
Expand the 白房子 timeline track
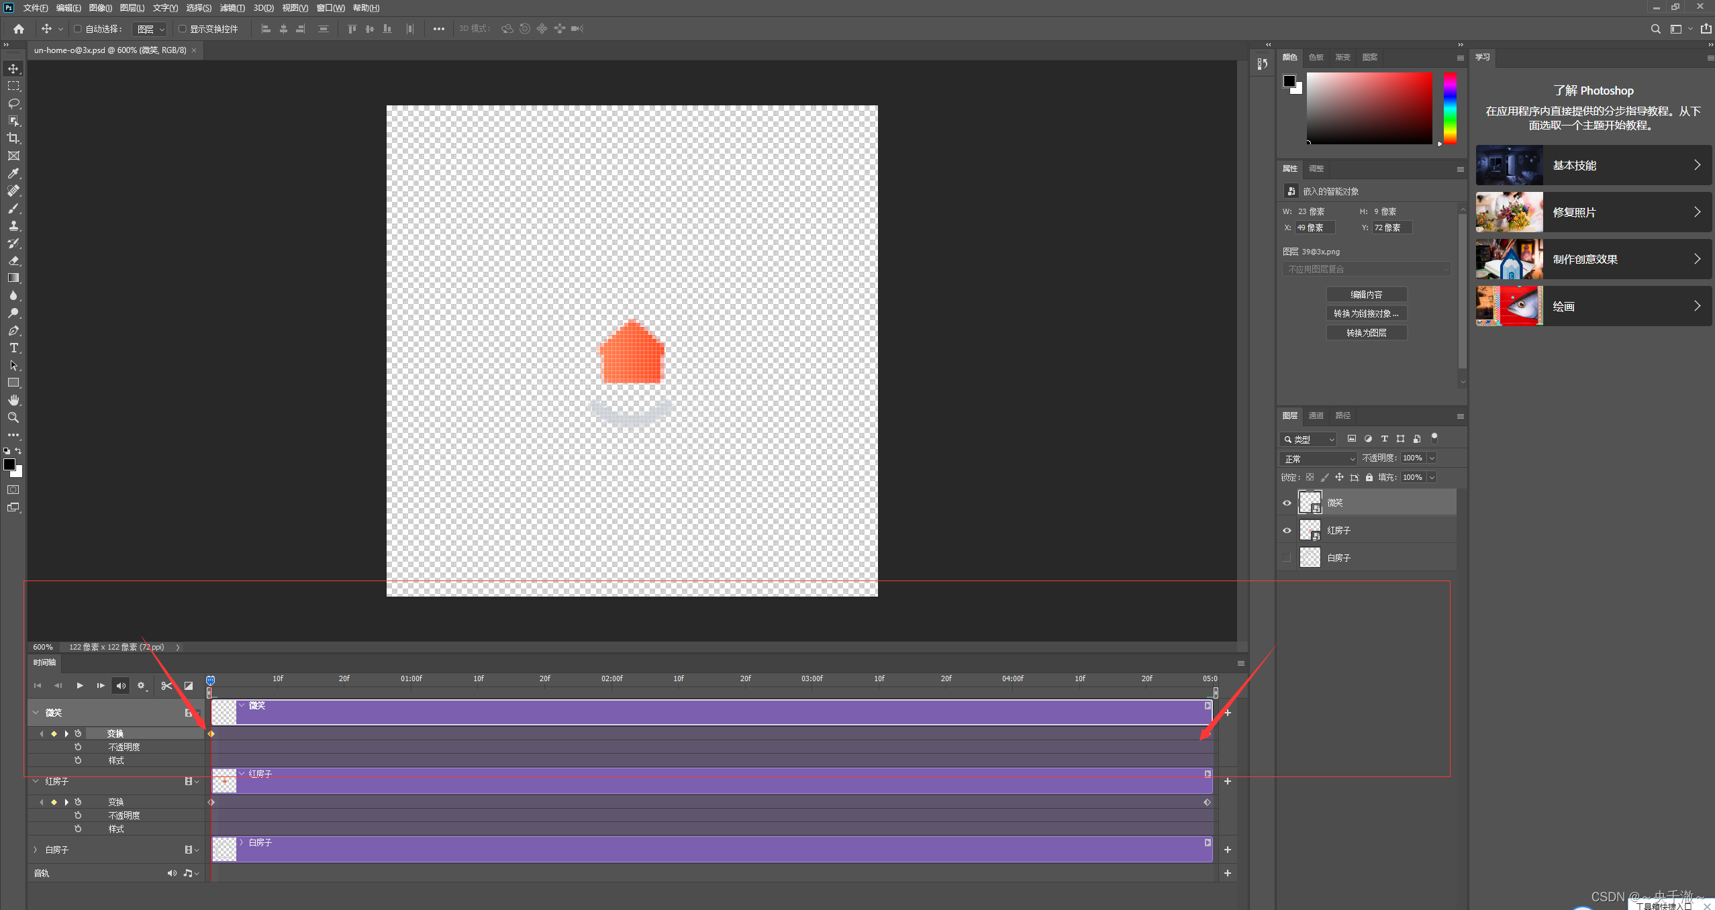(36, 850)
